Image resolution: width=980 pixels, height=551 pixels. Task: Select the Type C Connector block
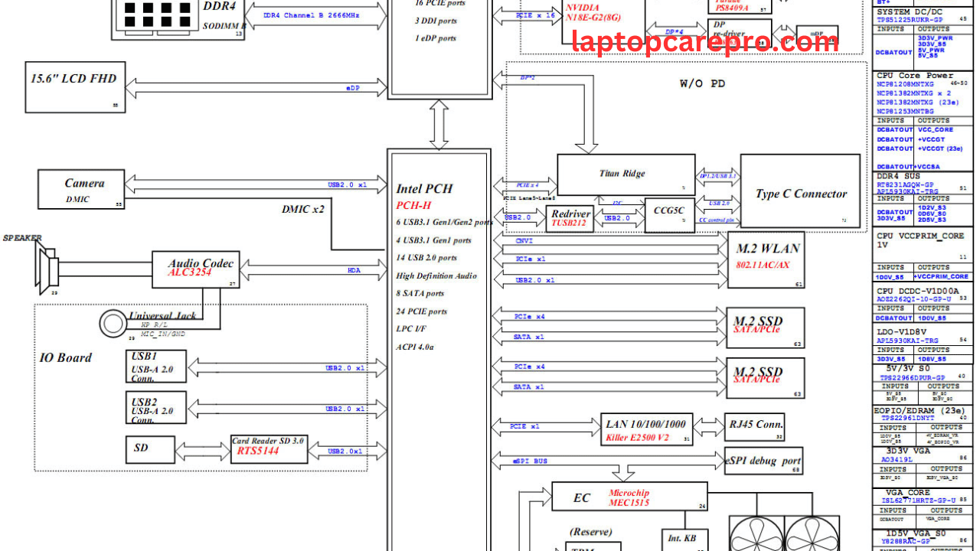tap(800, 194)
